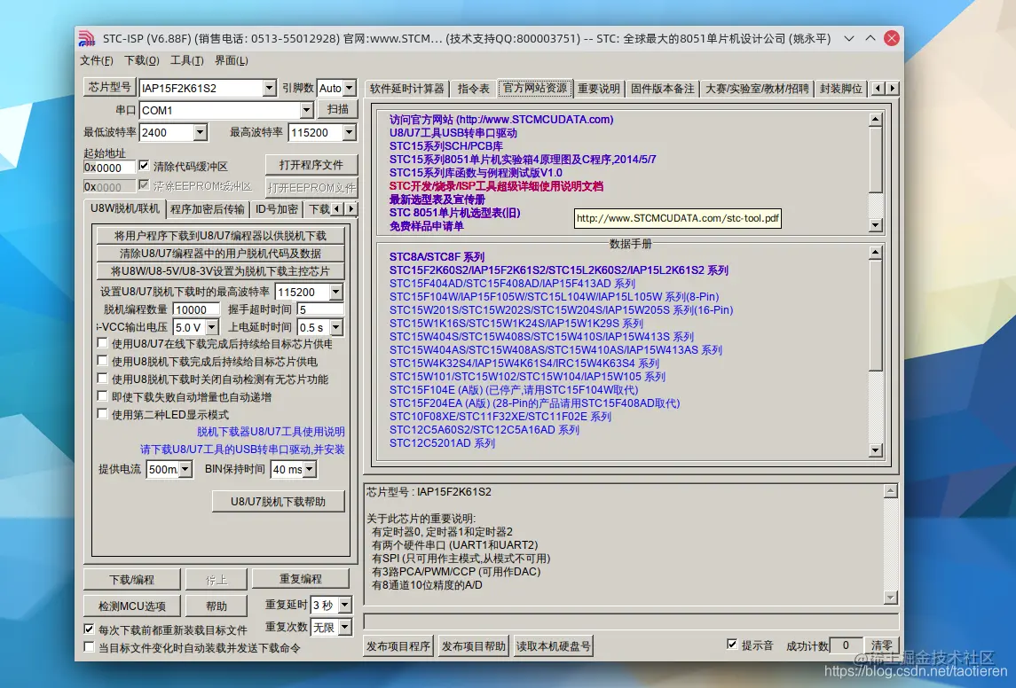Open 上电延时时间 0.5 s dropdown

tap(335, 327)
